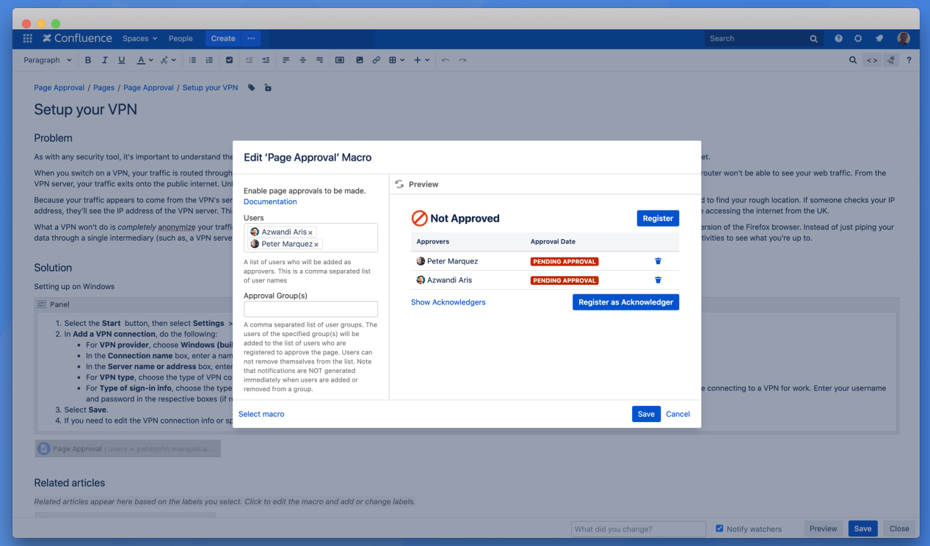Screen dimensions: 930x546
Task: Remove Azwandi Aris from Users field
Action: pos(310,233)
